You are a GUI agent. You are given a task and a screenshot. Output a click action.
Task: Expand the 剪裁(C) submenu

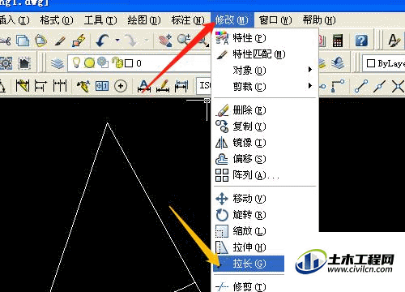[264, 87]
